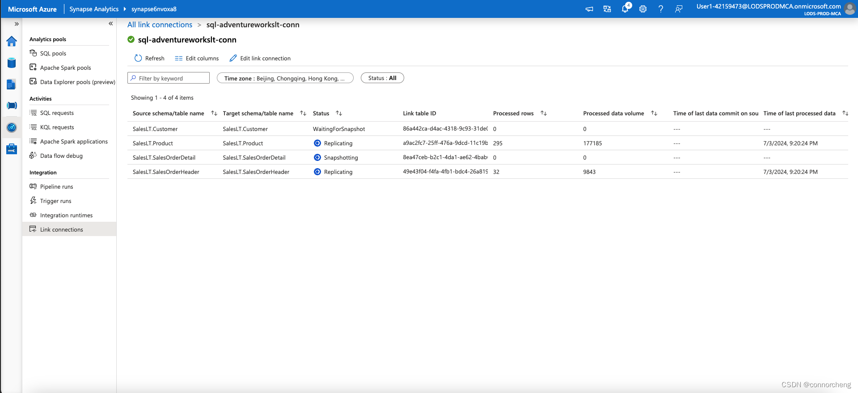Click Time of last data commit header

pyautogui.click(x=716, y=113)
